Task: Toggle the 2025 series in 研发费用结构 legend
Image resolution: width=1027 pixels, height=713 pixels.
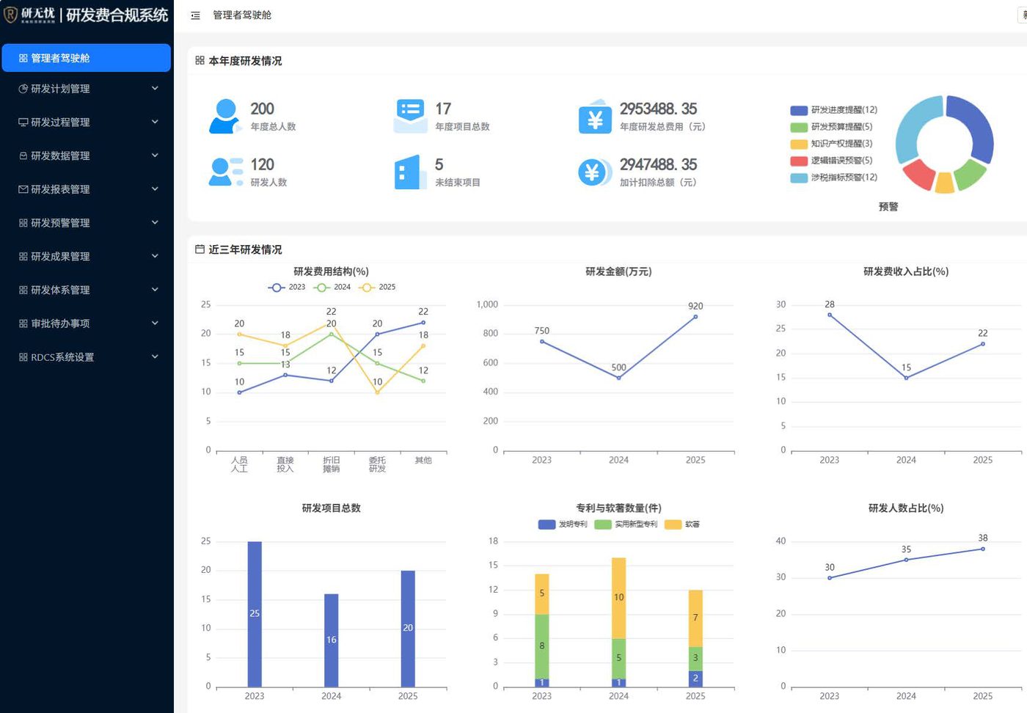Action: (377, 288)
